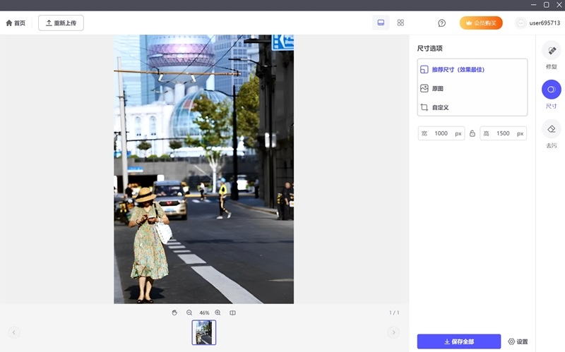This screenshot has height=352, width=565.
Task: Click the 保存全部 (save all) button
Action: coord(458,341)
